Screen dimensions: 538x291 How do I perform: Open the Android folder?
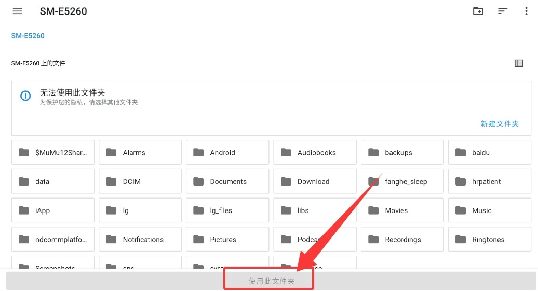227,152
